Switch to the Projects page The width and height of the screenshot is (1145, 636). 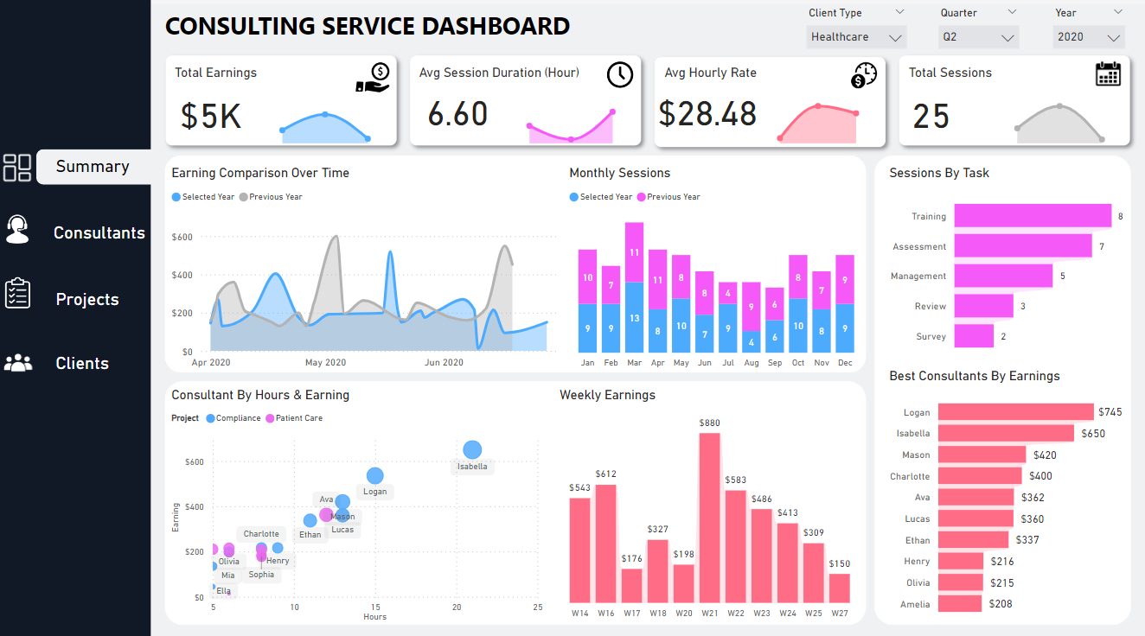(87, 299)
